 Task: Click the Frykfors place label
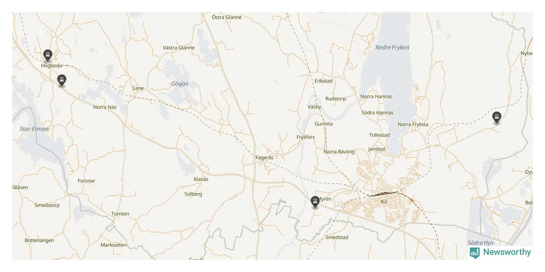(306, 137)
